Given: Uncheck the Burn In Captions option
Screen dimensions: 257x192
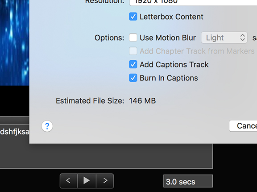Looking at the screenshot, I should [133, 78].
